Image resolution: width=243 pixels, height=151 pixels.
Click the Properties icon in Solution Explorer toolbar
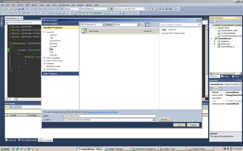point(212,21)
